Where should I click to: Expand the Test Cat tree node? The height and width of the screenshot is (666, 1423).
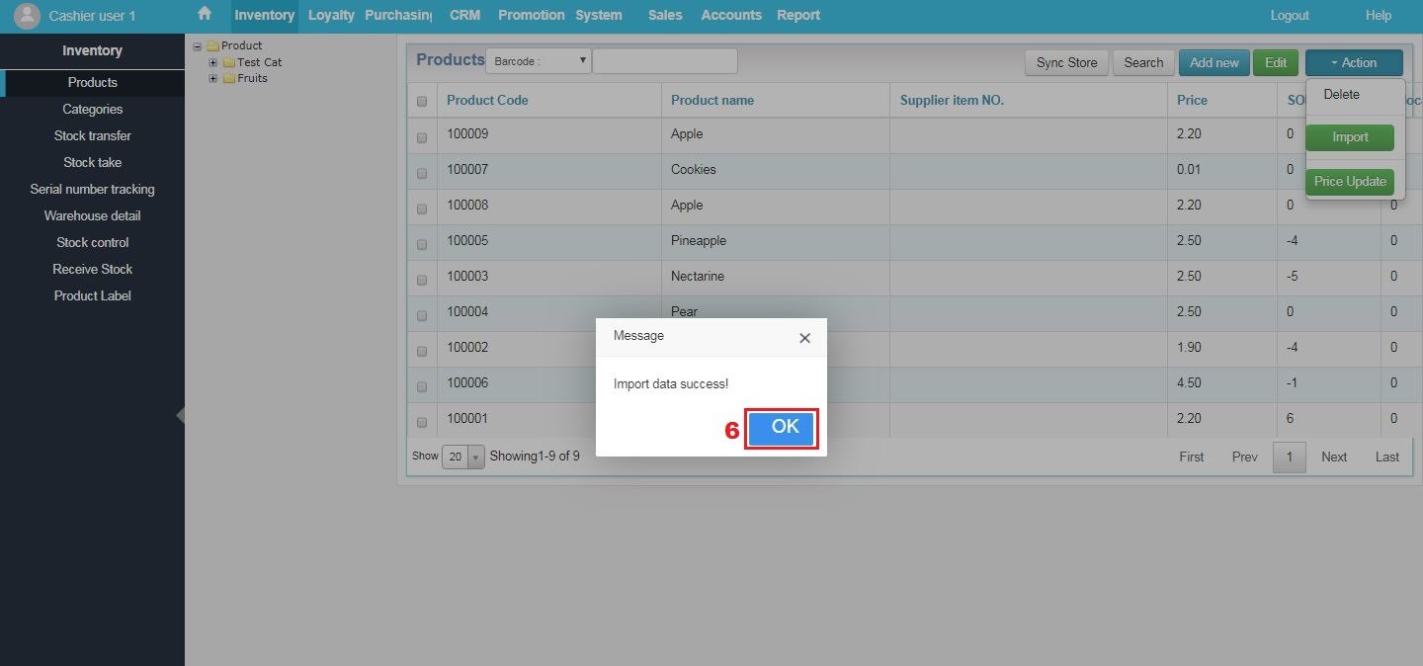pyautogui.click(x=213, y=61)
